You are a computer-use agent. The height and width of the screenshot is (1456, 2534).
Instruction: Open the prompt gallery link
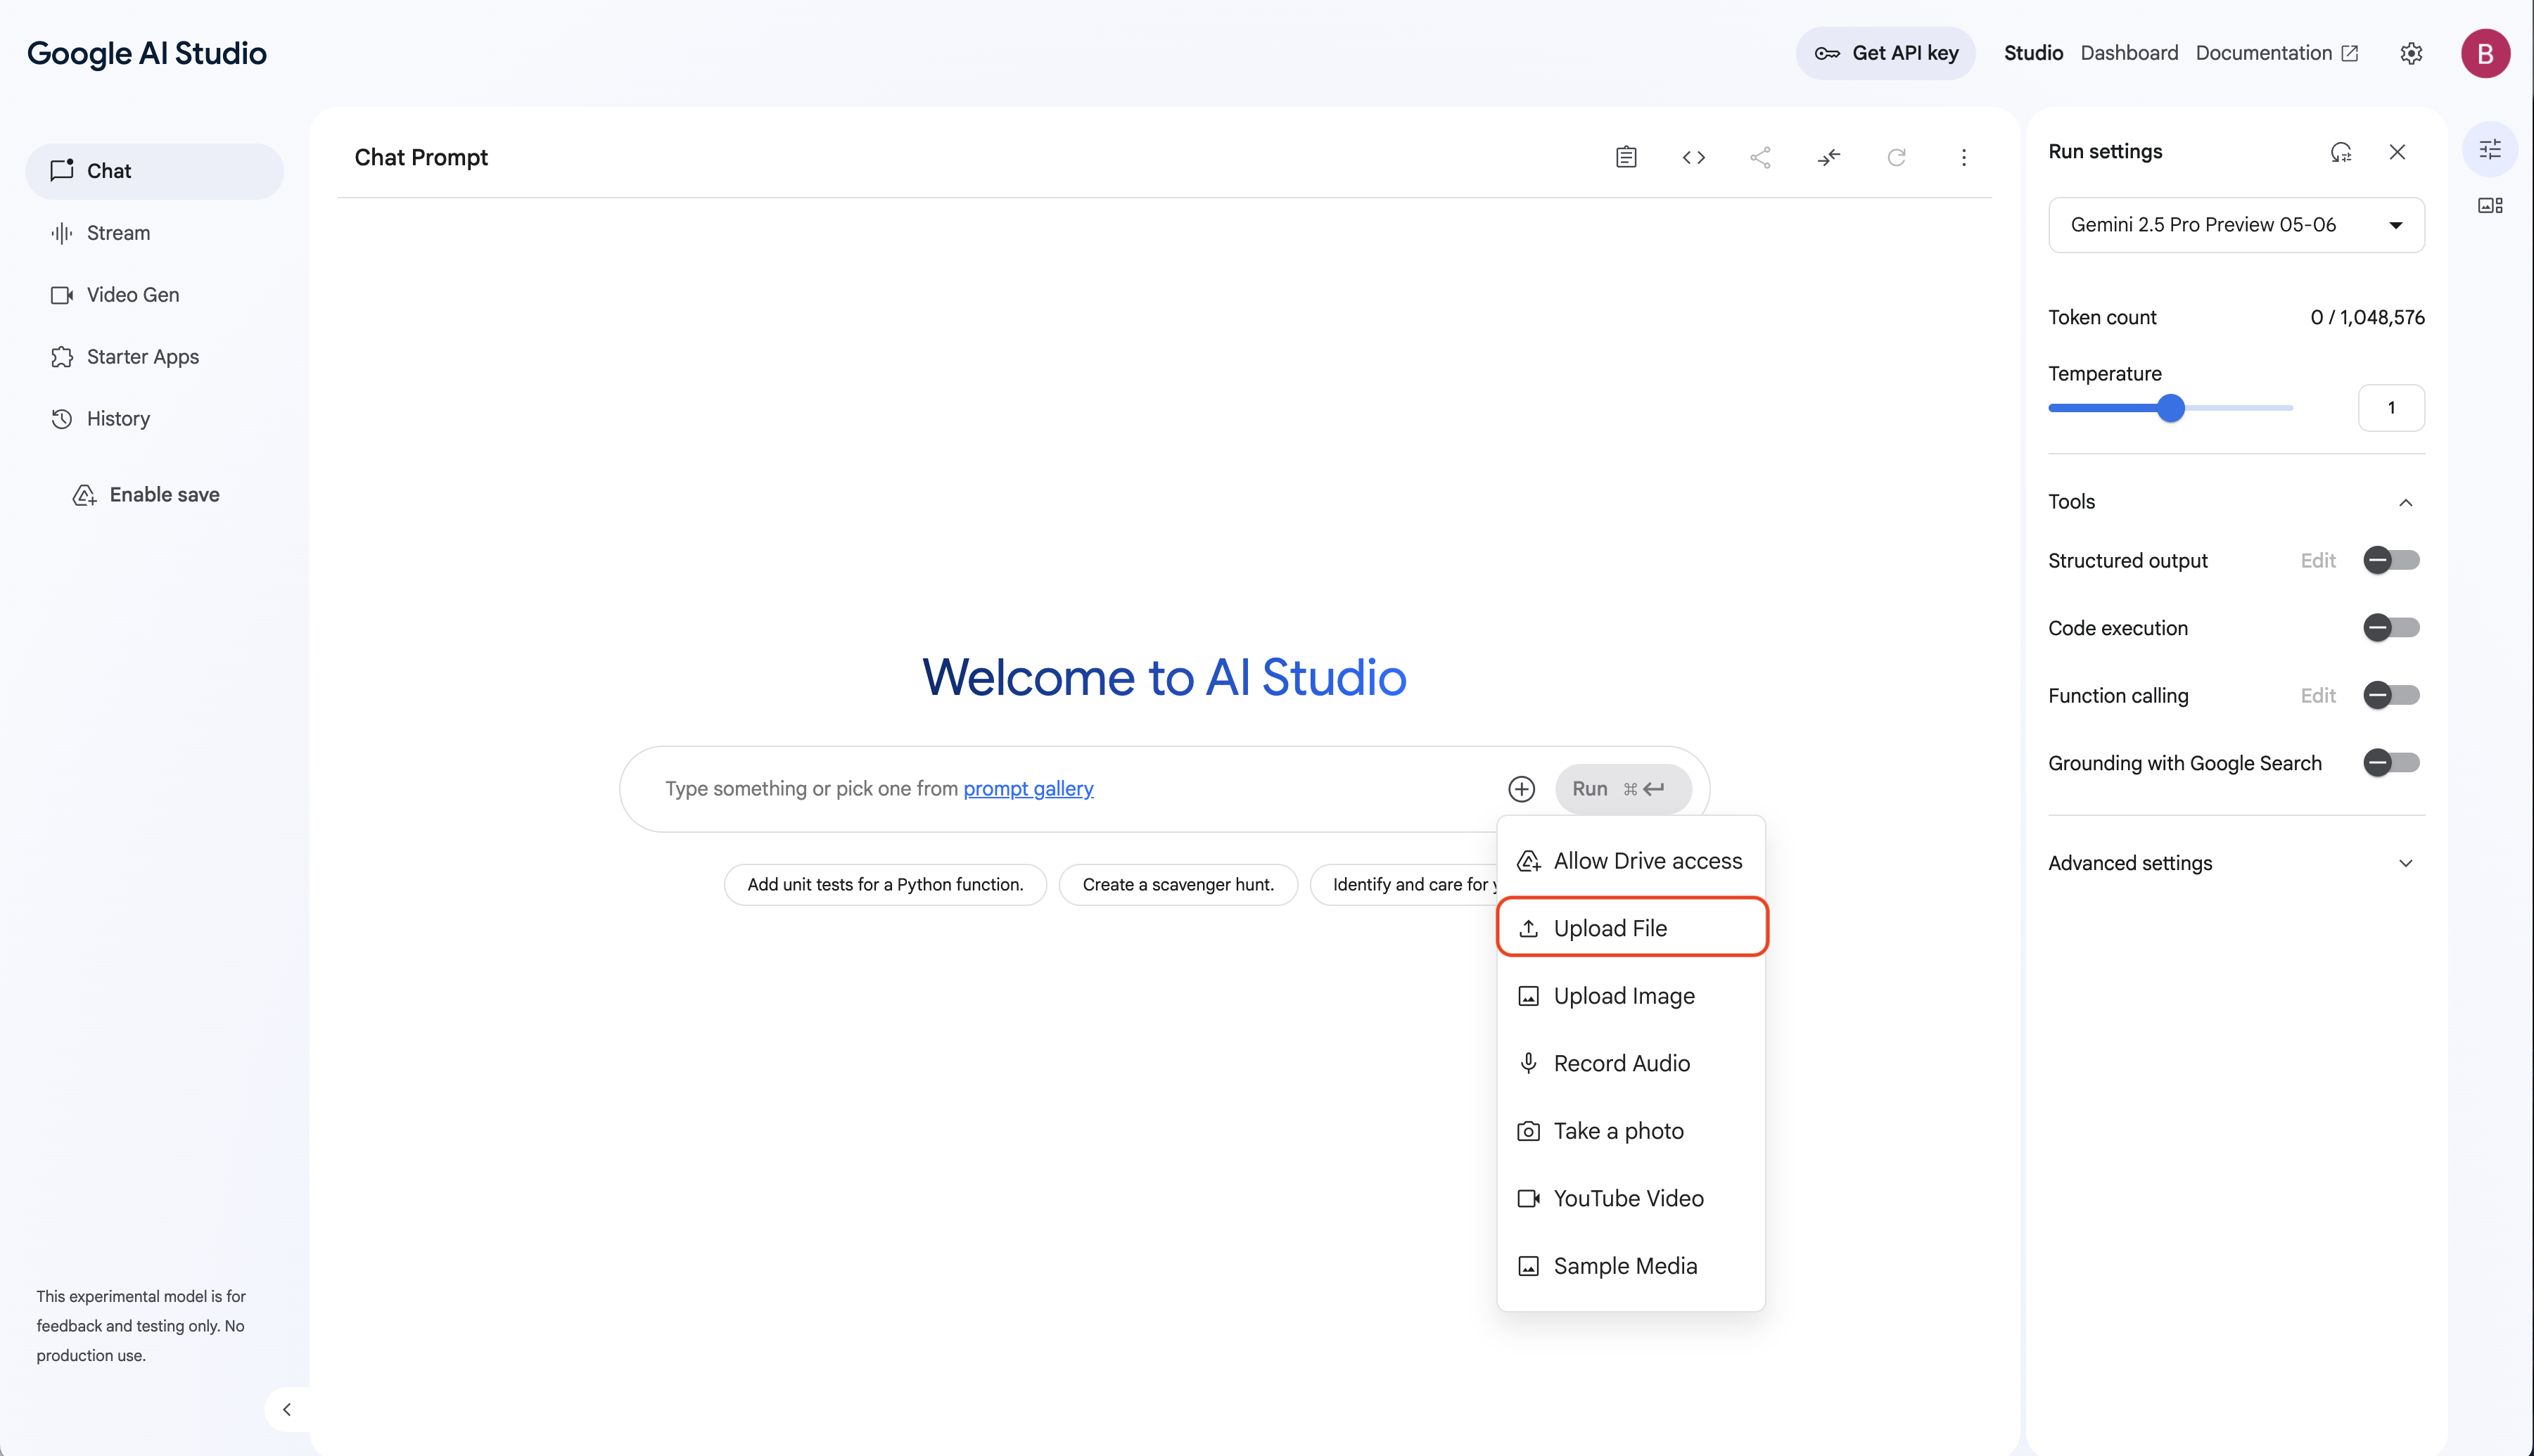1028,789
